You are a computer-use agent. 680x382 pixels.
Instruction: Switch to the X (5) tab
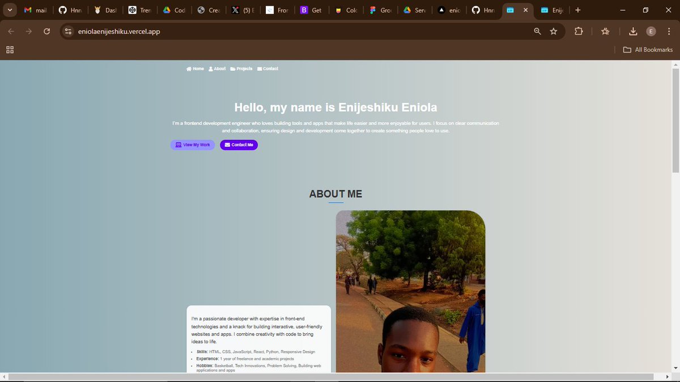pos(243,10)
